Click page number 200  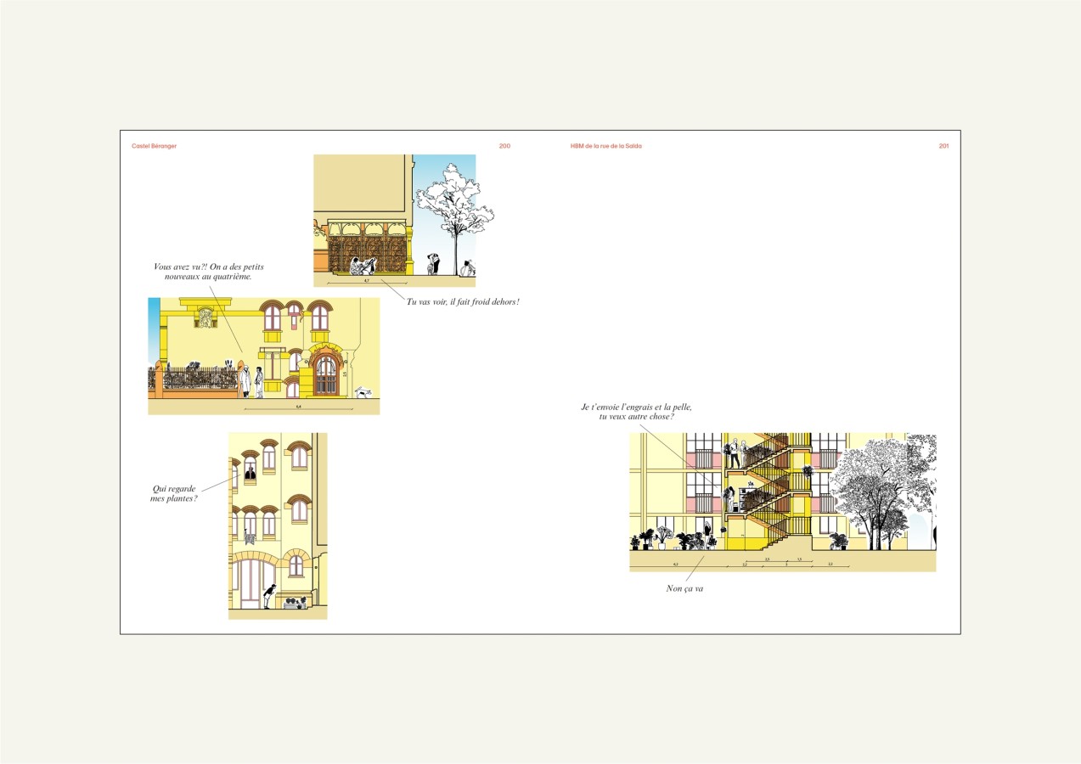[x=504, y=146]
